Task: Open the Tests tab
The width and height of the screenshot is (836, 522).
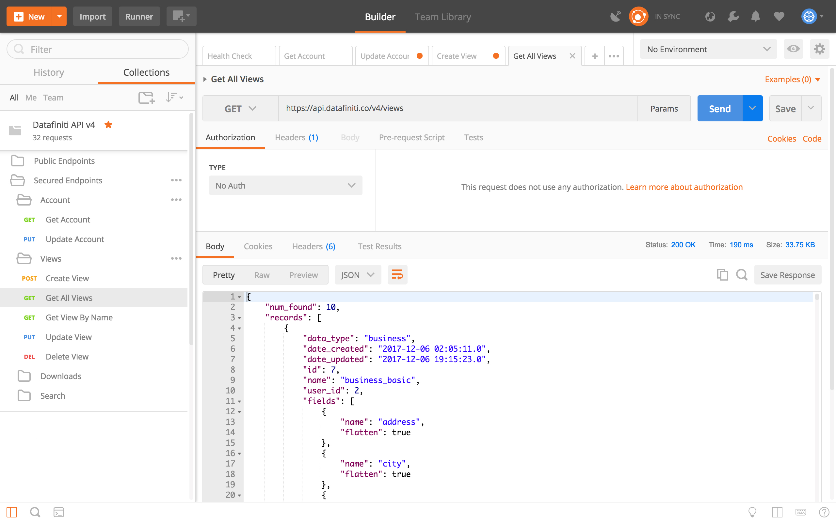Action: 474,137
